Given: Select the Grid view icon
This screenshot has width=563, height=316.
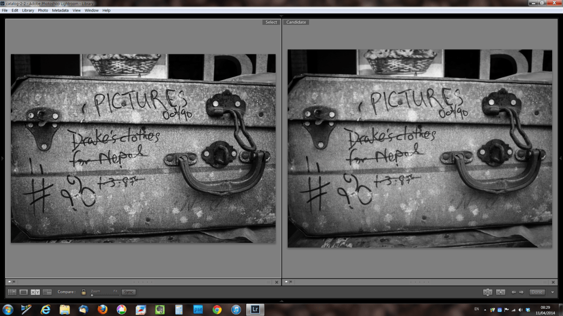Looking at the screenshot, I should 12,291.
